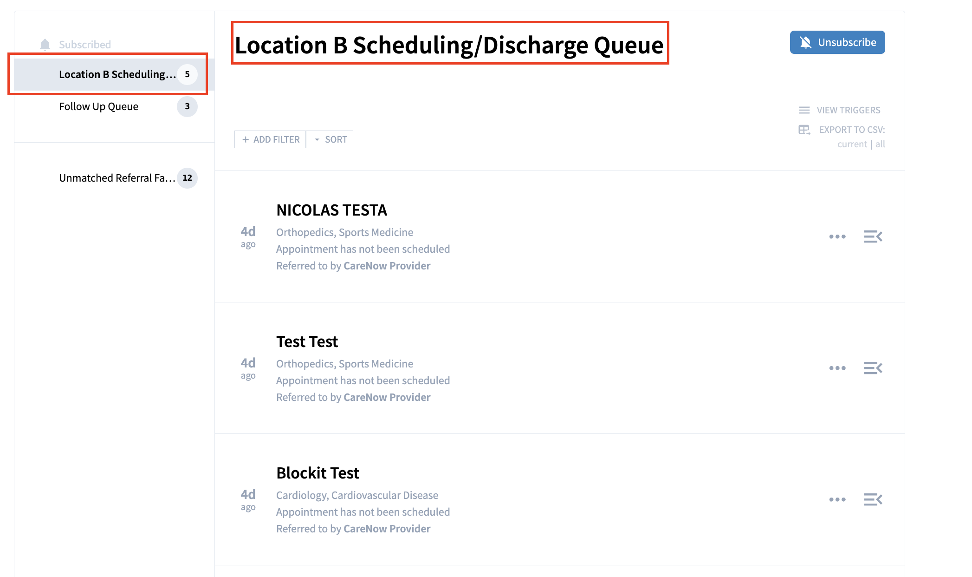Open the Sort dropdown
The image size is (972, 577).
(x=330, y=139)
